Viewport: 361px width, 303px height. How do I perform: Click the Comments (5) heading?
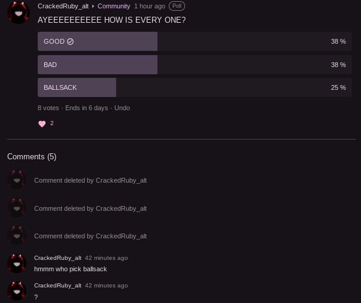coord(32,157)
